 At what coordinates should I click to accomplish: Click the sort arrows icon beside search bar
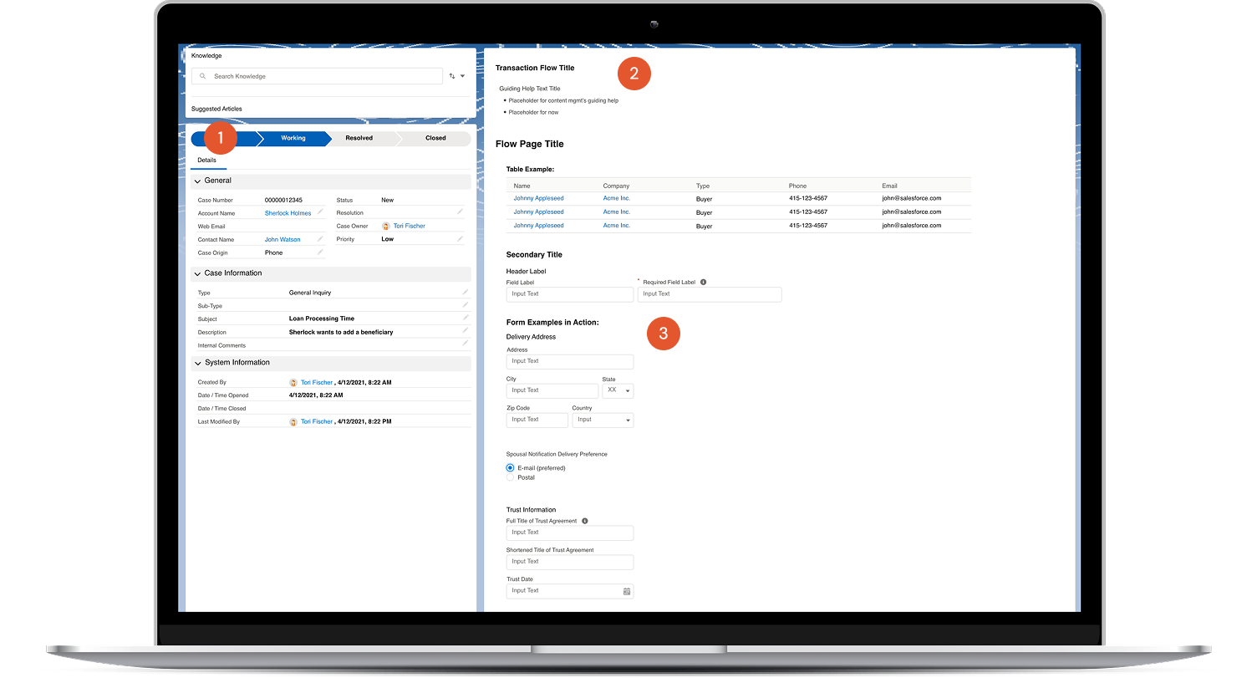(453, 75)
